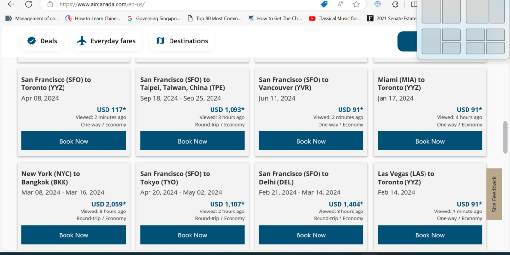Book the Las Vegas to Toronto flight

coord(430,235)
